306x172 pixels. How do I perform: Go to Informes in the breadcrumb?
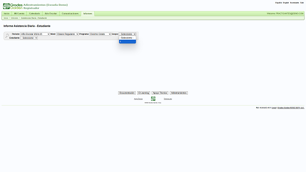14,18
